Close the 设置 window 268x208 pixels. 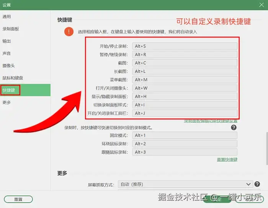(261, 5)
